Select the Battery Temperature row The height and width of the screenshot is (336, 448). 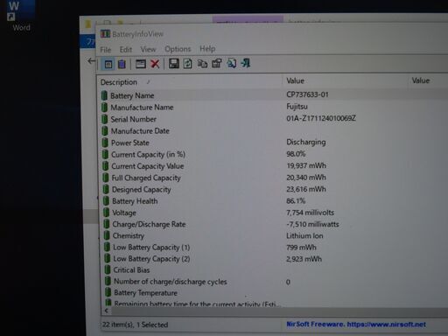(x=273, y=292)
